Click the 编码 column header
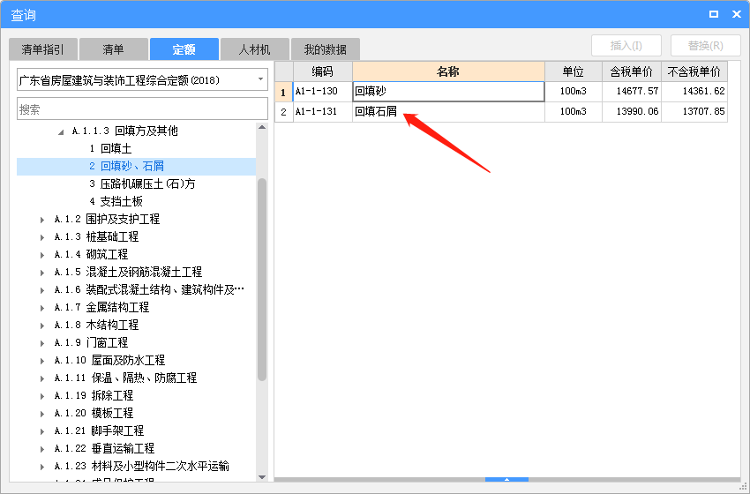The height and width of the screenshot is (494, 750). pyautogui.click(x=322, y=71)
